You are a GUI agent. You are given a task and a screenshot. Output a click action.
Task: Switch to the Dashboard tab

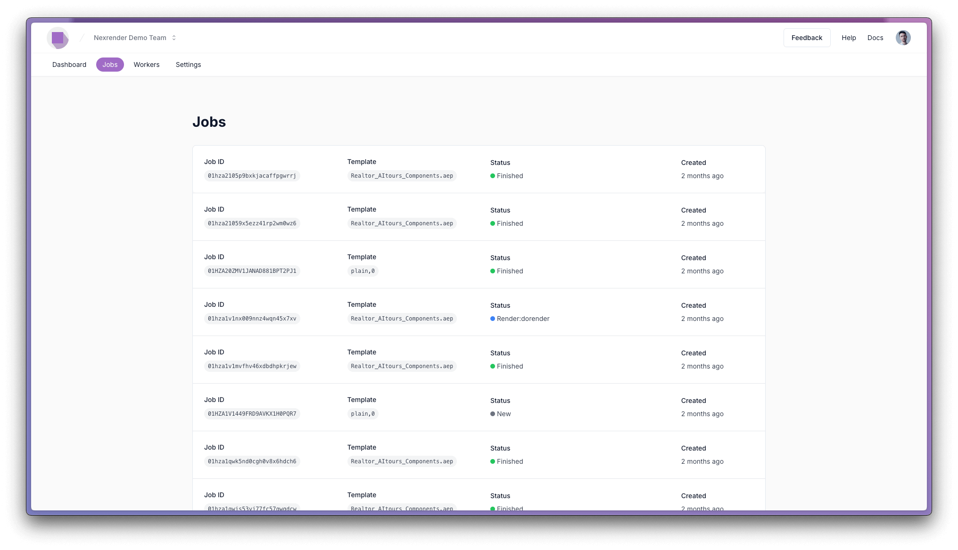coord(69,65)
